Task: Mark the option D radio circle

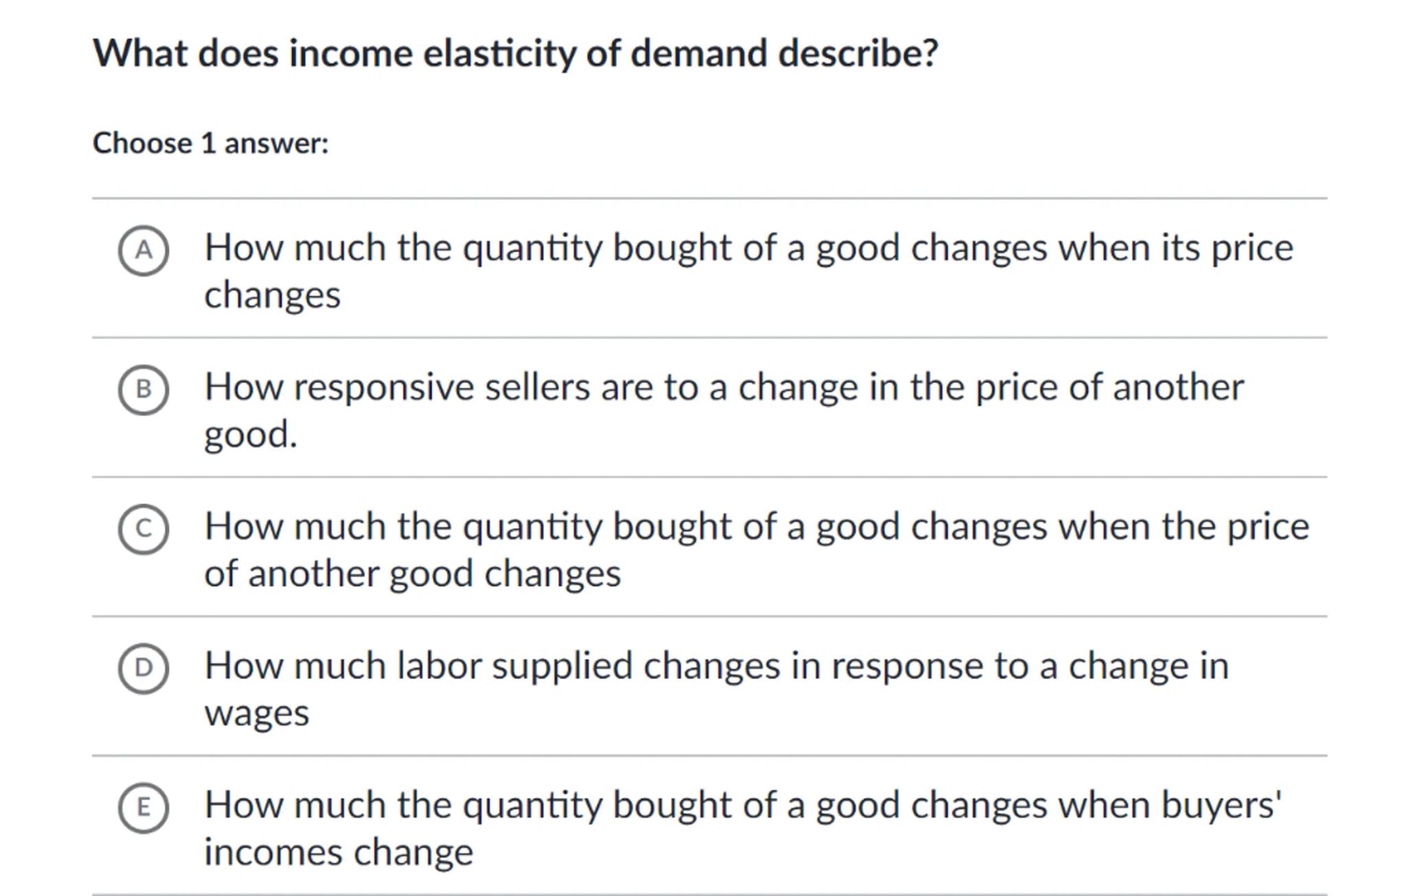Action: [x=143, y=668]
